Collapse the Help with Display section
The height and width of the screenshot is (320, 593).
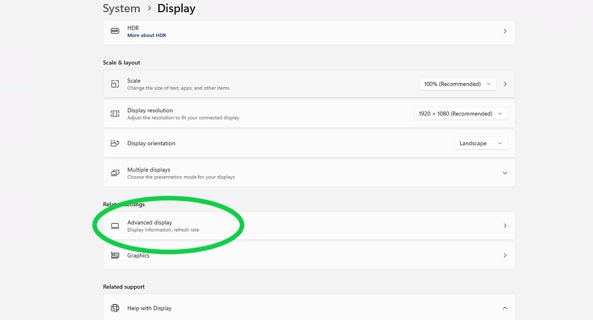tap(505, 308)
